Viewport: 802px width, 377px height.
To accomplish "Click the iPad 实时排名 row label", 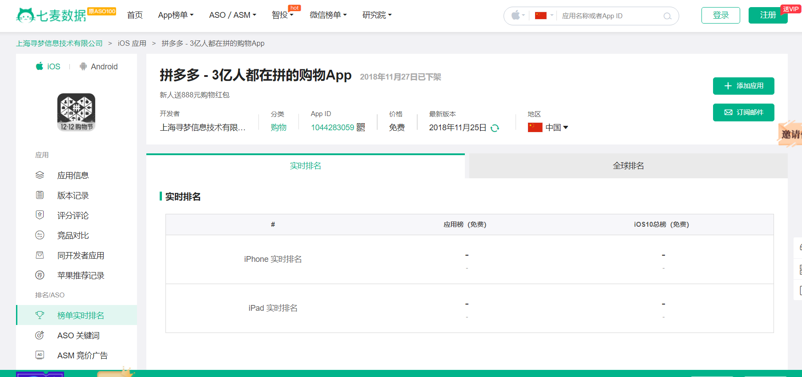I will (x=273, y=308).
